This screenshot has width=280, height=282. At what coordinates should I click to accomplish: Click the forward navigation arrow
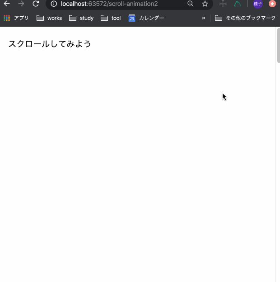click(21, 4)
